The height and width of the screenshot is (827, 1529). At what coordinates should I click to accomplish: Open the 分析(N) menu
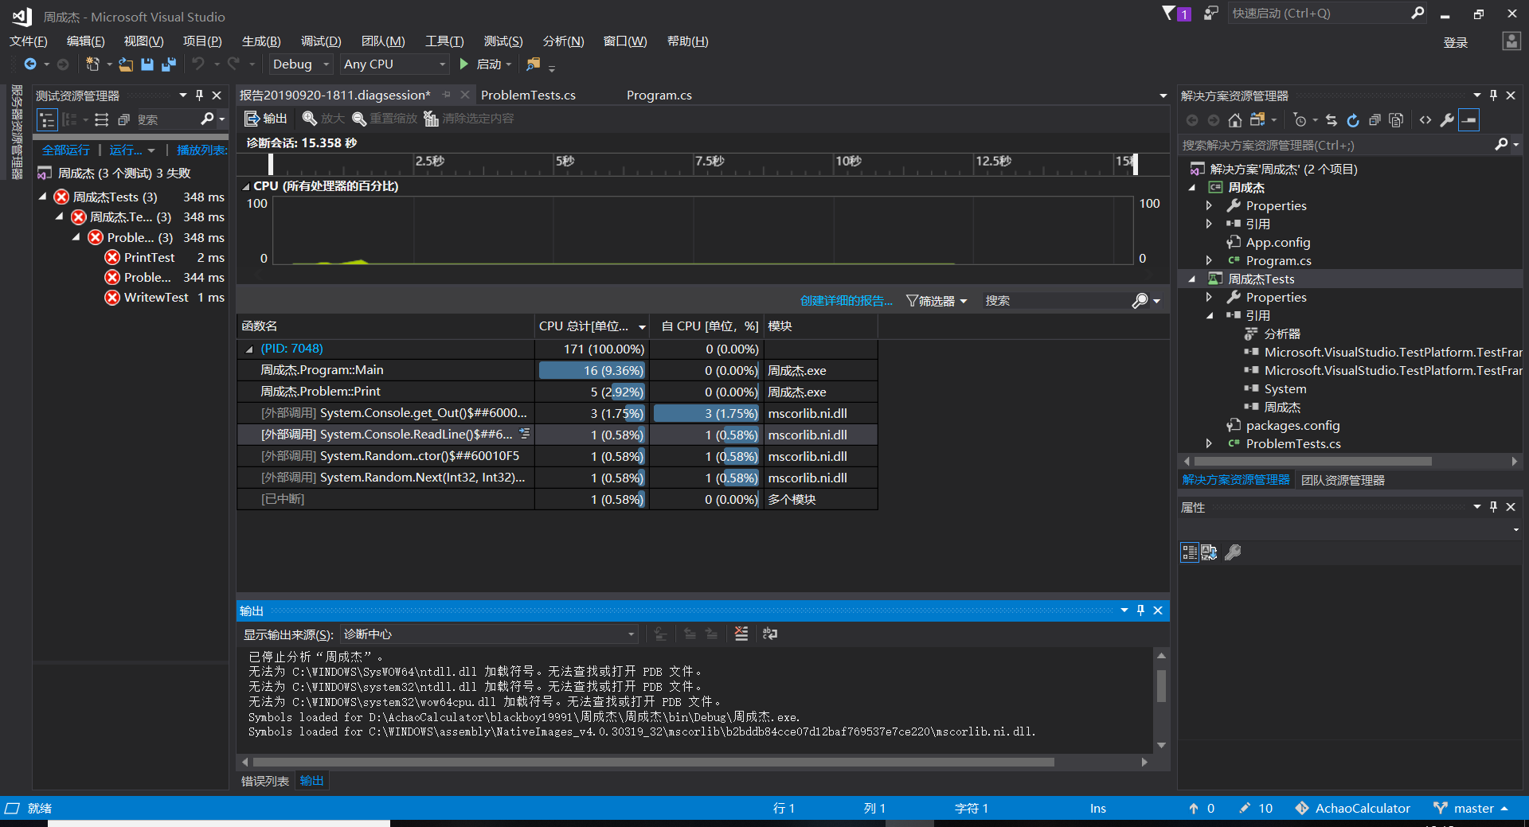(563, 41)
